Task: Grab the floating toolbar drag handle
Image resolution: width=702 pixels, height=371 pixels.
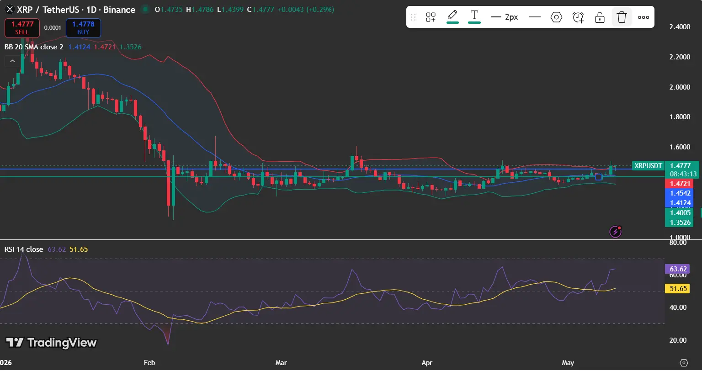Action: click(x=413, y=17)
